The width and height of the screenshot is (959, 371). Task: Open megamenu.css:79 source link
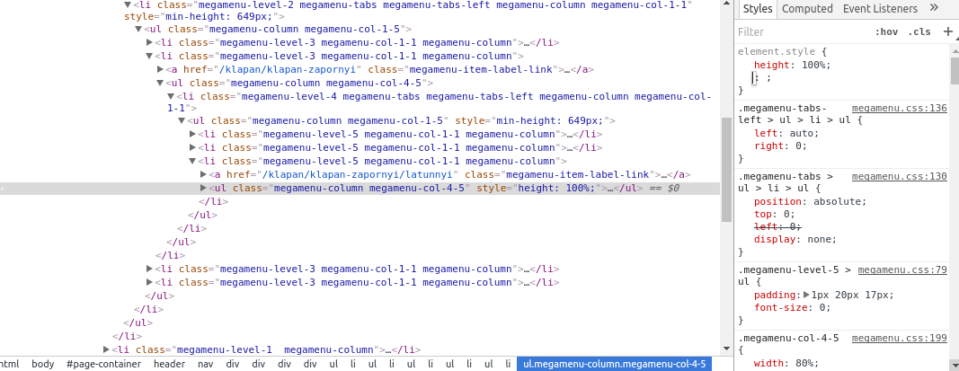902,269
